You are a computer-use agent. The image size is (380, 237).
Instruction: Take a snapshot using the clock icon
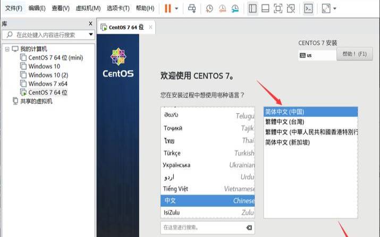[209, 9]
